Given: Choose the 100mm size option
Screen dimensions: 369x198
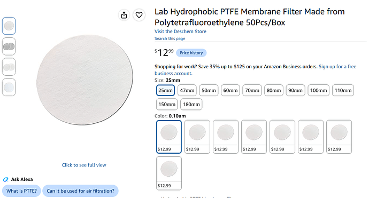Looking at the screenshot, I should coord(318,90).
